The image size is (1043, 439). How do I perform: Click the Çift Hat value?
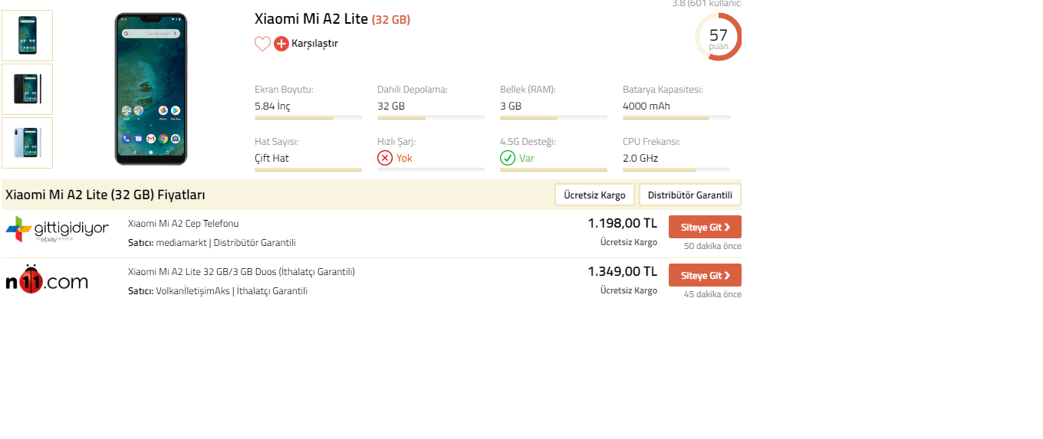(271, 159)
